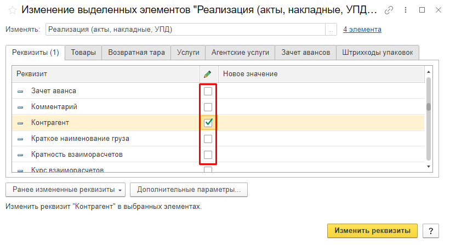Click the favorites star icon in title
This screenshot has width=450, height=245.
tap(12, 10)
